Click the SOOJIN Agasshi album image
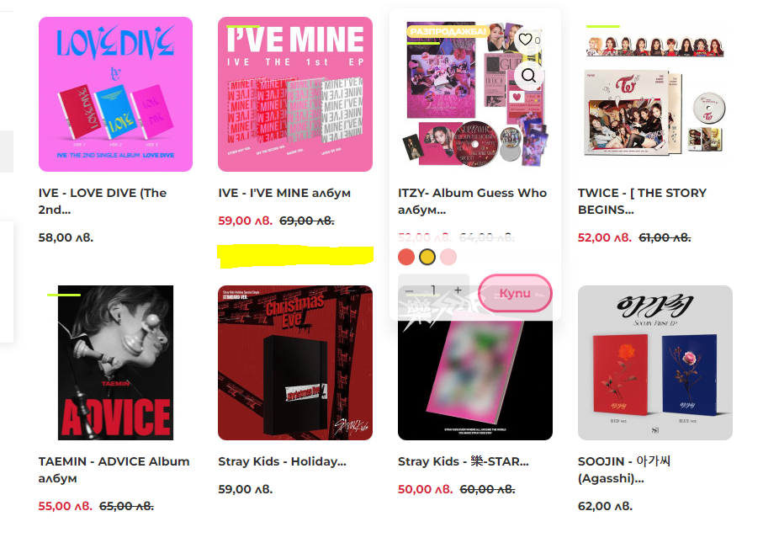This screenshot has width=763, height=543. [x=655, y=363]
